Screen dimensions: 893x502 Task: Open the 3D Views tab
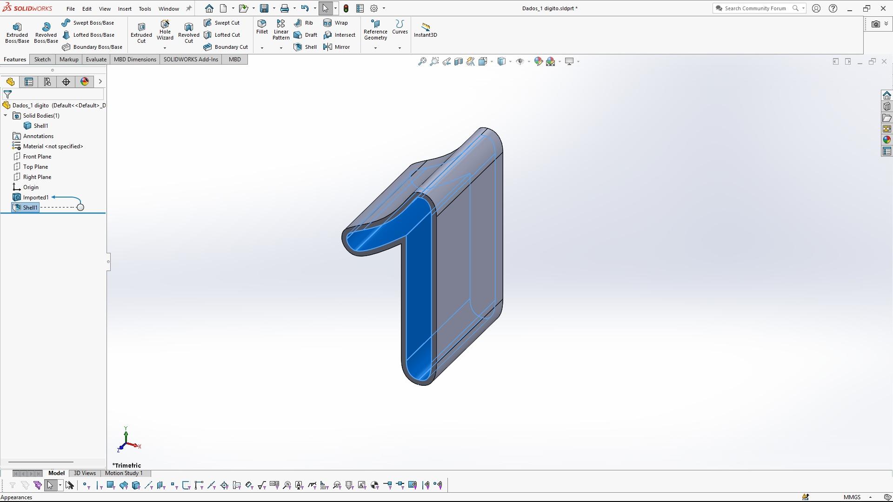tap(85, 473)
